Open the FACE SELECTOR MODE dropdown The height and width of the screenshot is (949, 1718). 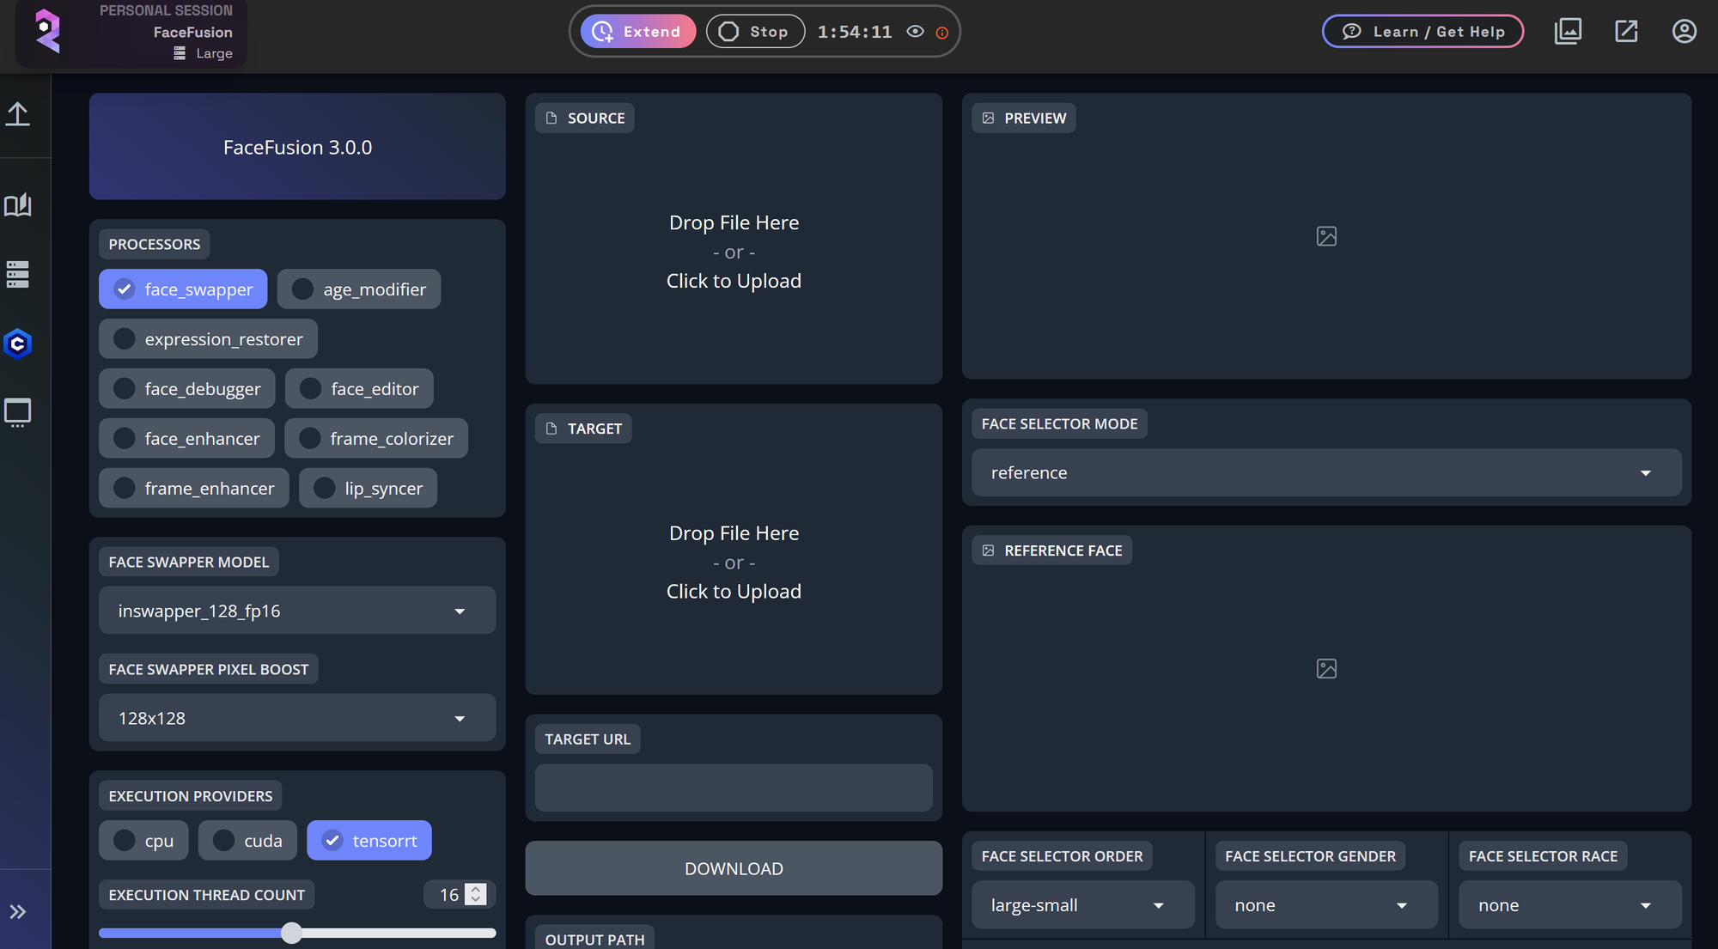[1325, 472]
